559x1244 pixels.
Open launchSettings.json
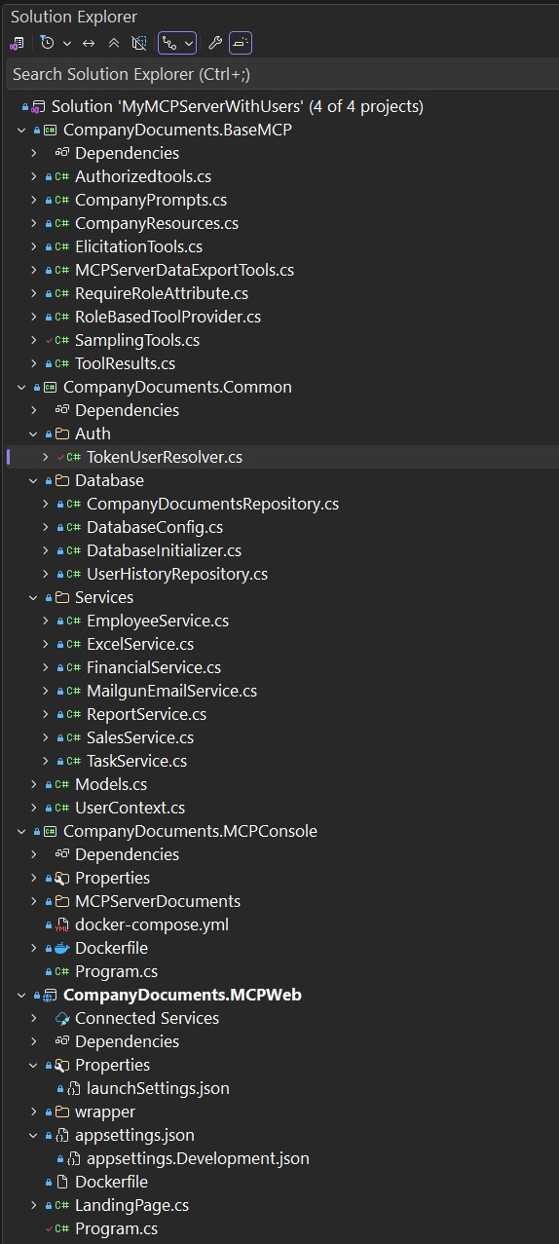pos(158,1088)
